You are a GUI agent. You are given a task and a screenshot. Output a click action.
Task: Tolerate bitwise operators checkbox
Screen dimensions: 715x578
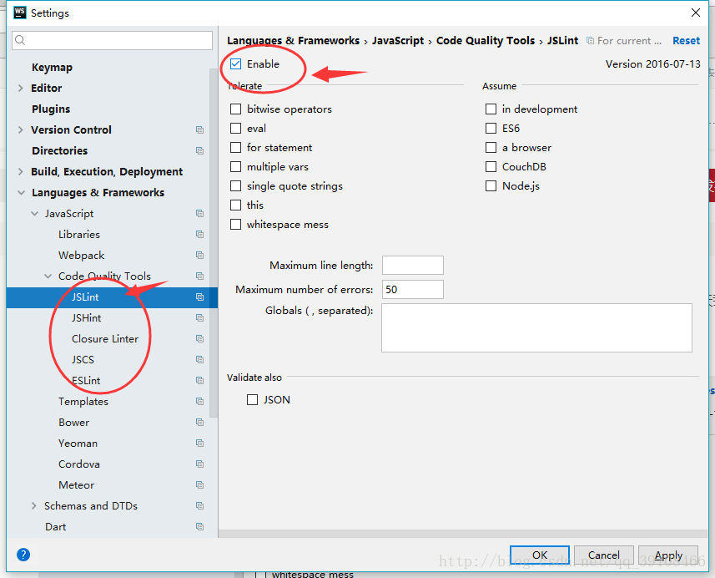coord(236,109)
